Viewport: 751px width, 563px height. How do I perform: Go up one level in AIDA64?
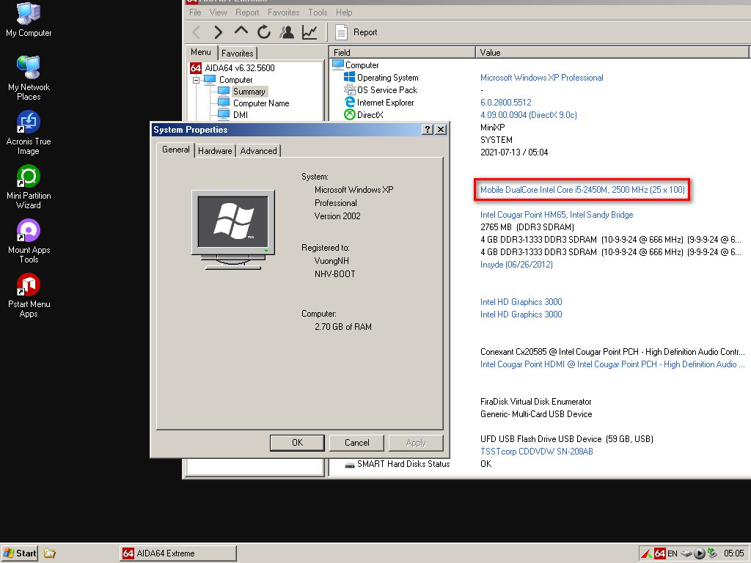(x=241, y=32)
